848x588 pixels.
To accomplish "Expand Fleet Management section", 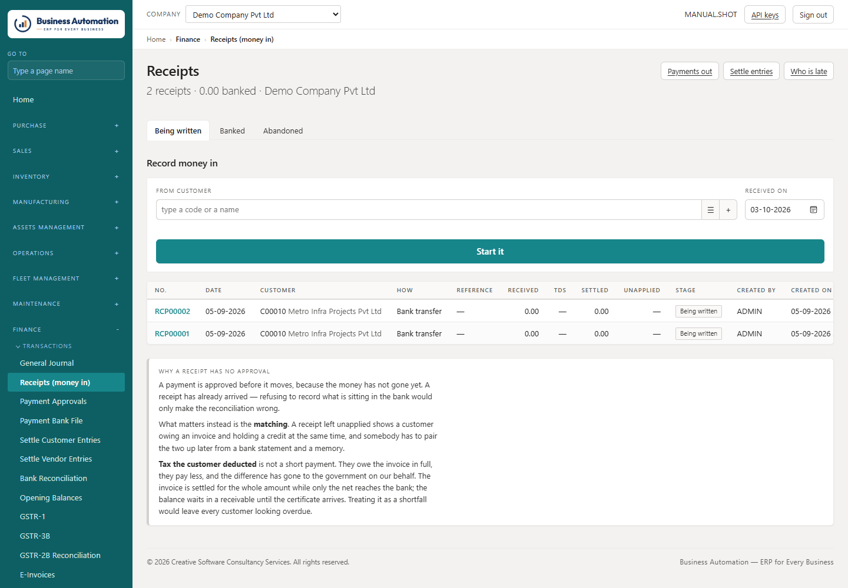I will tap(66, 279).
